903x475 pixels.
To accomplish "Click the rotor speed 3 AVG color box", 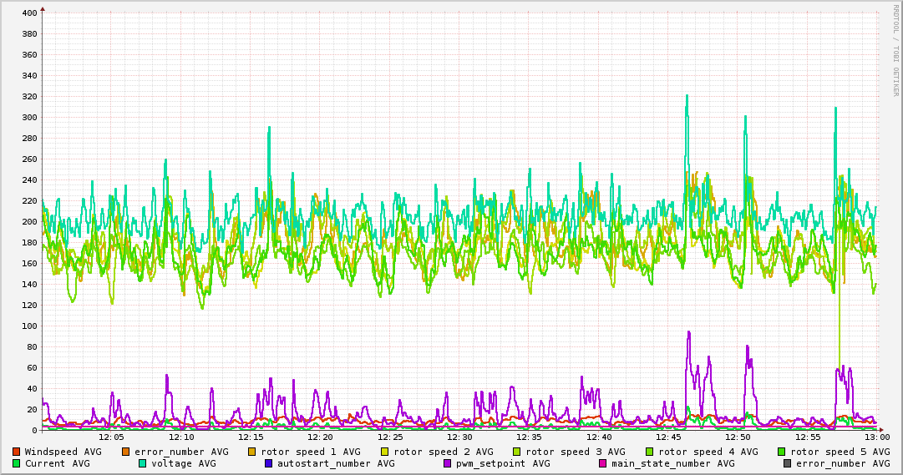I will tap(517, 452).
